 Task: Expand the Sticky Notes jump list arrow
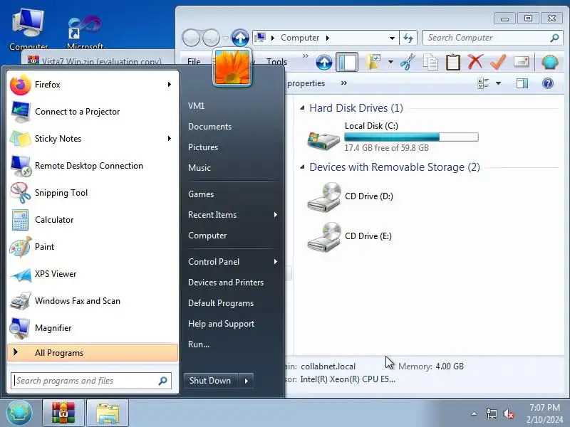click(x=169, y=139)
